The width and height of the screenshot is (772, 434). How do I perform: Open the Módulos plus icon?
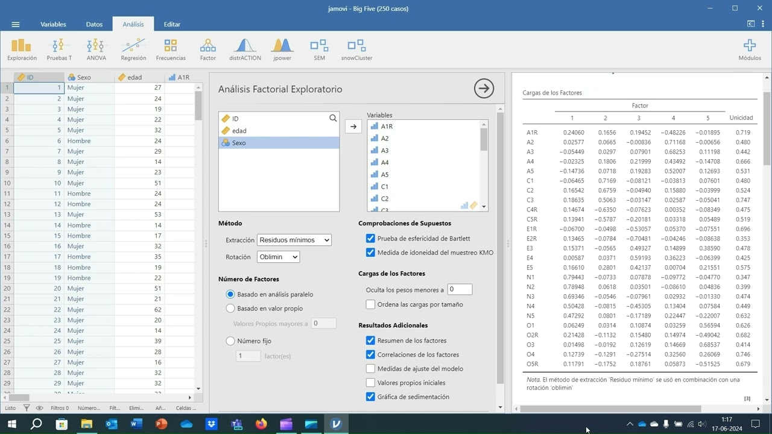[750, 49]
